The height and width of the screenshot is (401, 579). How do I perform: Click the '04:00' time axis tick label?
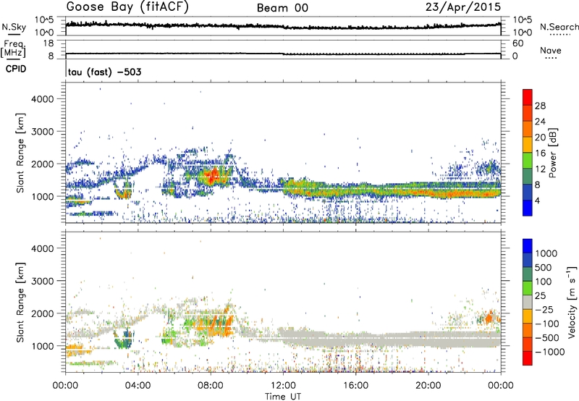(138, 386)
